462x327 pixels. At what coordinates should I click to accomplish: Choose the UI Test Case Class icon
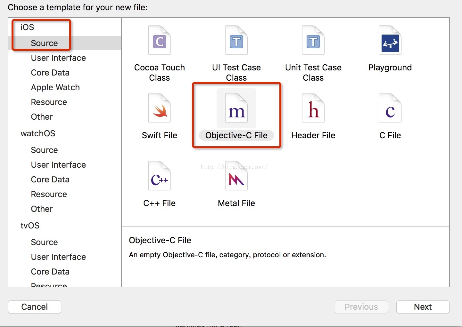(236, 40)
